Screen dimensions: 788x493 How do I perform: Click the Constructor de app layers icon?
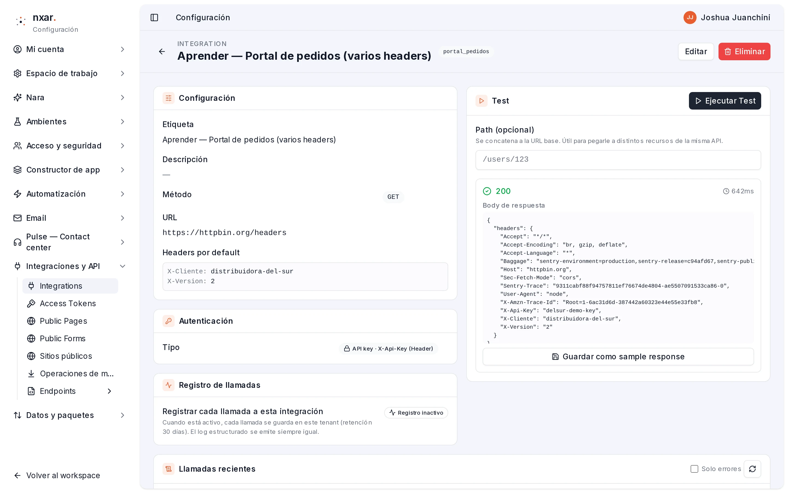point(18,170)
